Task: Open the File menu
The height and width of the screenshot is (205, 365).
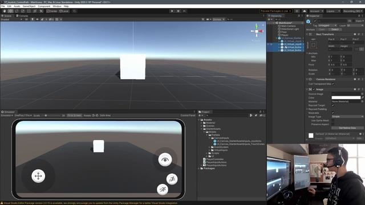Action: (x=3, y=6)
